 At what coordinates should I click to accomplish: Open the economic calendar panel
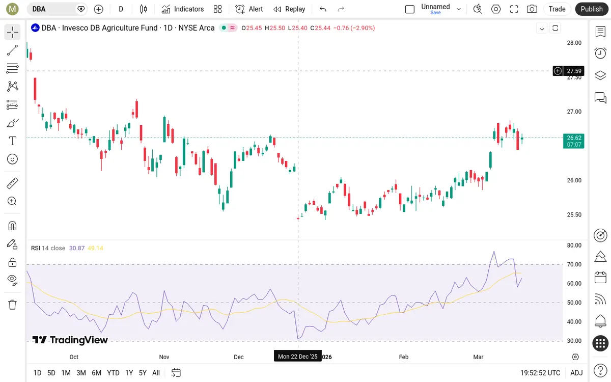pos(600,278)
